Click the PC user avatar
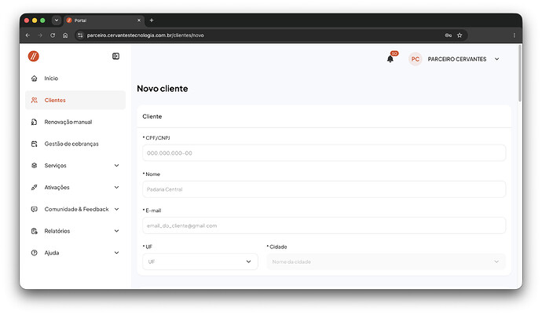 click(416, 59)
